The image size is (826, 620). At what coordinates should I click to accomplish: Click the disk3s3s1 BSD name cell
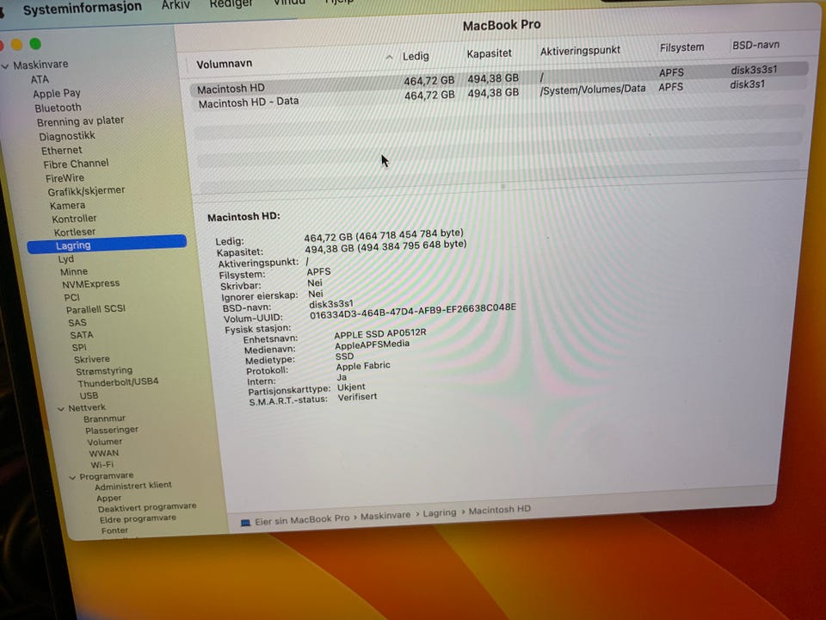pyautogui.click(x=754, y=70)
